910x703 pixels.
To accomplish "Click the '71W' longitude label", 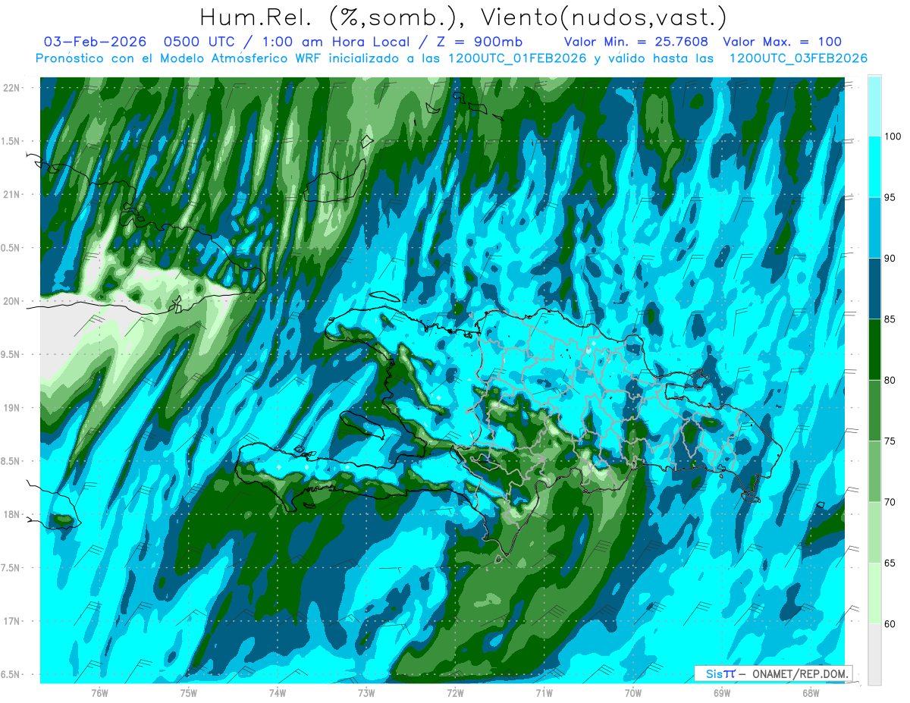I will [x=544, y=693].
